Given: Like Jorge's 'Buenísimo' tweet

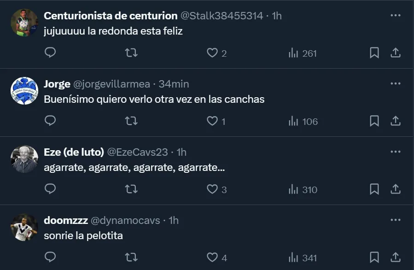Looking at the screenshot, I should pyautogui.click(x=212, y=121).
